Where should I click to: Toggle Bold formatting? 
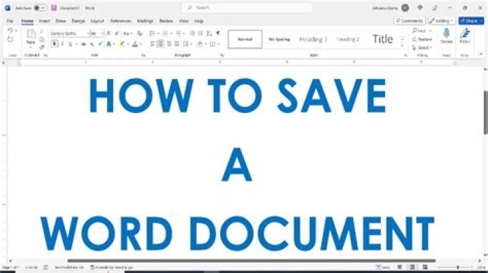(54, 44)
